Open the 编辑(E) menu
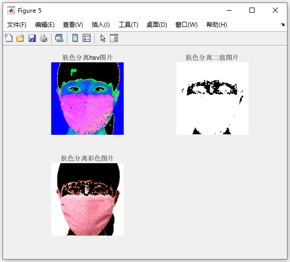 tap(45, 25)
